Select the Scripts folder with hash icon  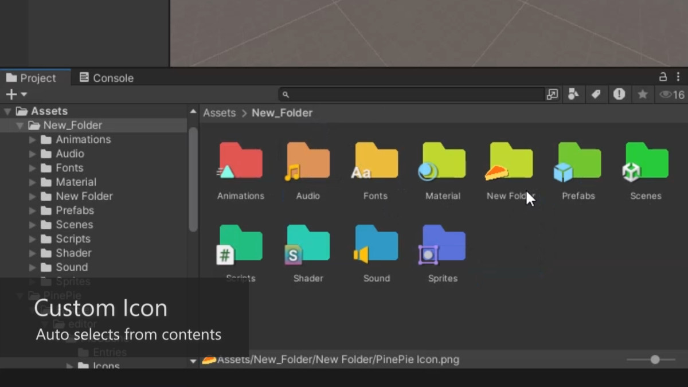click(241, 244)
